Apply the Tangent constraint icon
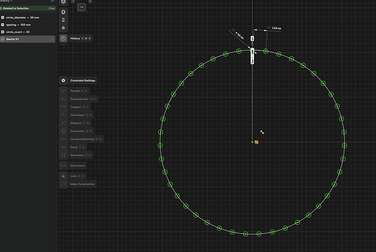Viewport: 376px width, 252px height. (63, 107)
